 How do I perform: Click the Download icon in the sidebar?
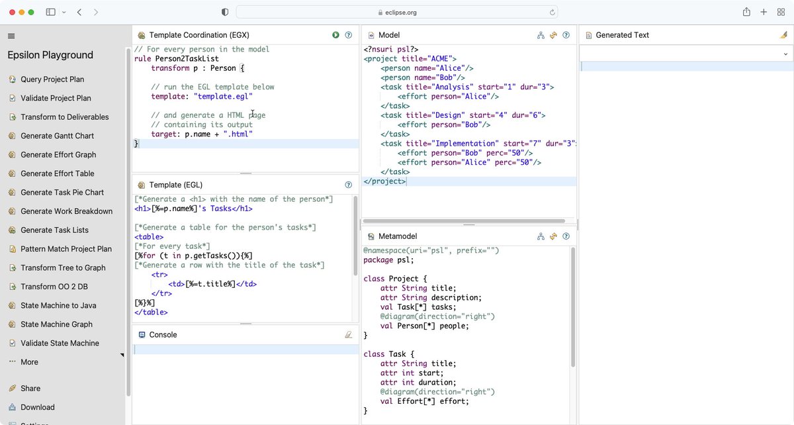13,407
